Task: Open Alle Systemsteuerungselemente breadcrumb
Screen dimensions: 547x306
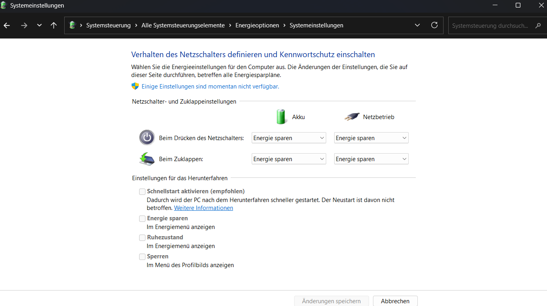Action: pyautogui.click(x=183, y=25)
